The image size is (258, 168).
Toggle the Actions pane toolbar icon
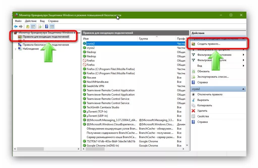click(x=52, y=26)
